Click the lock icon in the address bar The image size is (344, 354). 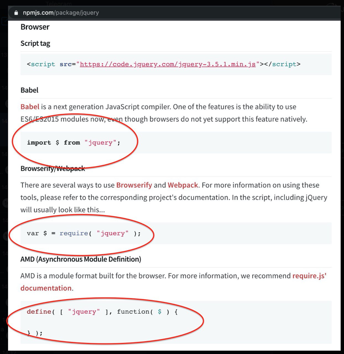(x=16, y=13)
